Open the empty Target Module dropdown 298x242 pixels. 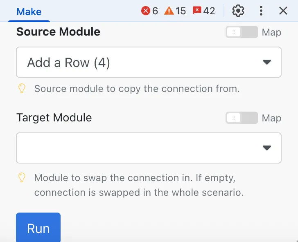(149, 148)
